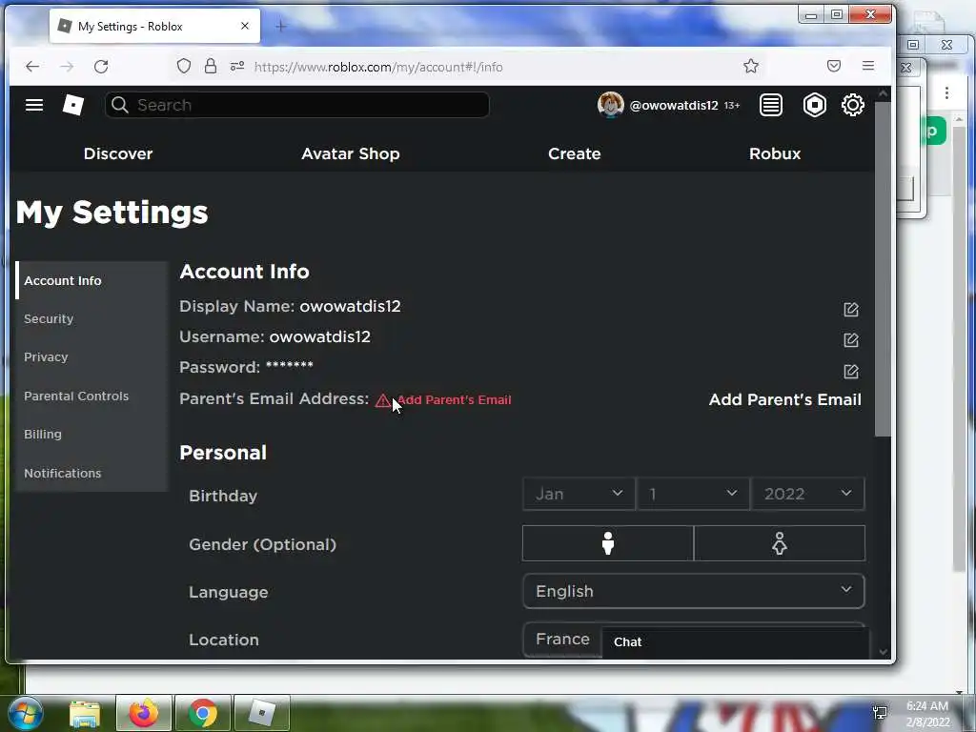Open the Avatar Shop
976x732 pixels.
[x=351, y=153]
